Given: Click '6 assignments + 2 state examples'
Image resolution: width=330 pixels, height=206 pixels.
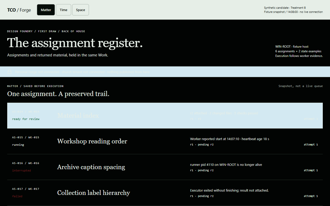Looking at the screenshot, I should coord(298,51).
